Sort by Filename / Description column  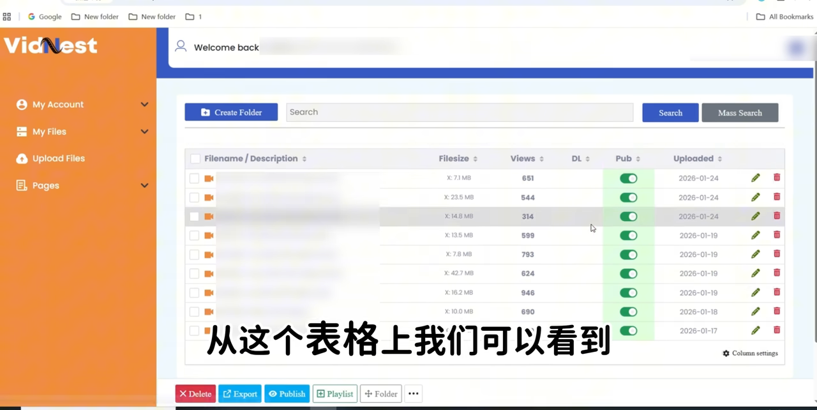pos(255,158)
